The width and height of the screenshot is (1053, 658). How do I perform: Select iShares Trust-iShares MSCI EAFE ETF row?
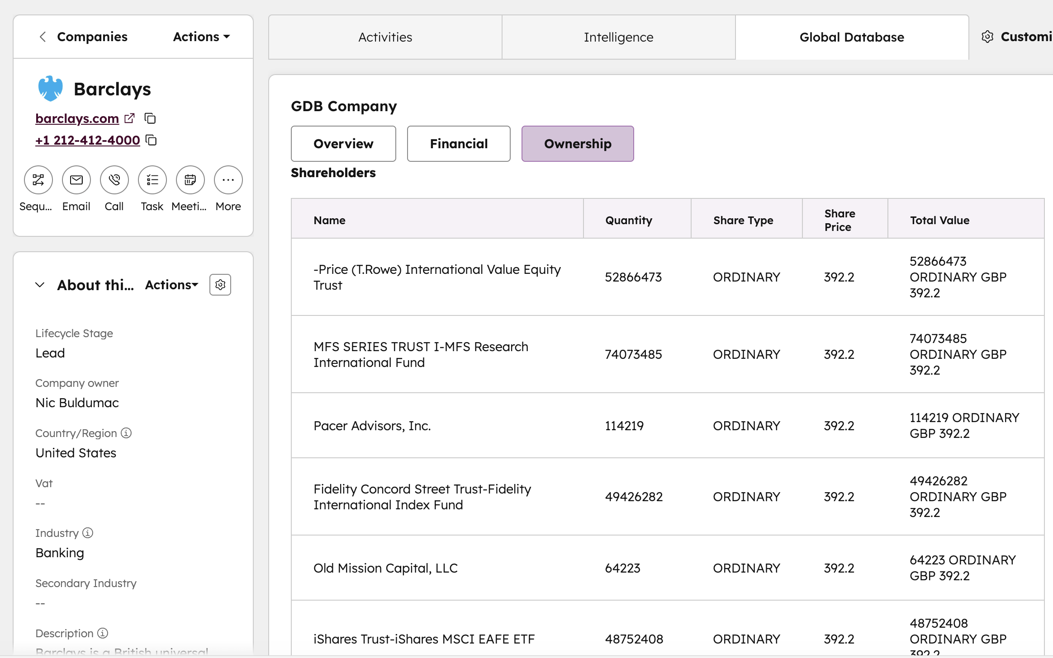(668, 628)
